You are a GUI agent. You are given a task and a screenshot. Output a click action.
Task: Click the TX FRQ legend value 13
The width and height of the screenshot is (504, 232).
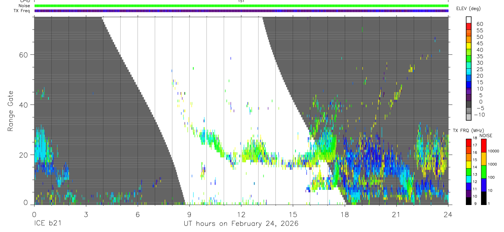pyautogui.click(x=474, y=175)
